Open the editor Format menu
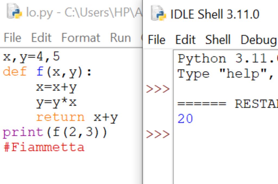Screen dimensions: 278x184 coord(81,38)
